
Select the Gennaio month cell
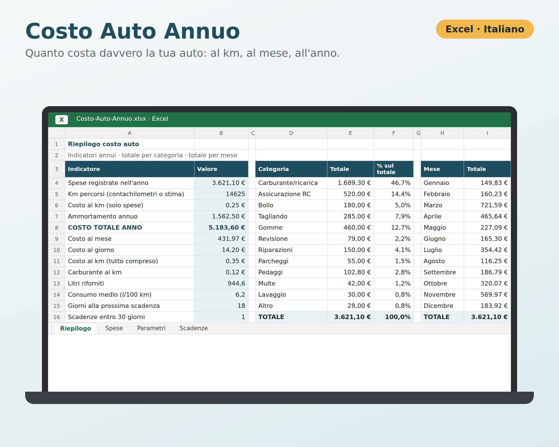[x=442, y=183]
